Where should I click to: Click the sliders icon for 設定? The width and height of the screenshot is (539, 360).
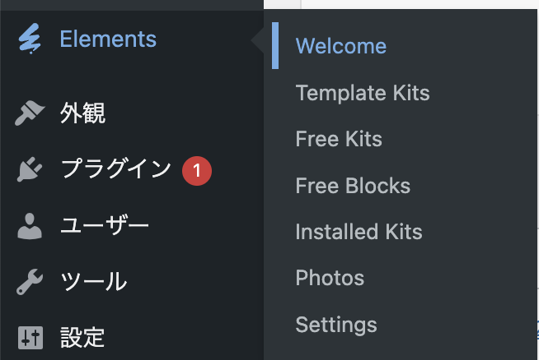[30, 338]
